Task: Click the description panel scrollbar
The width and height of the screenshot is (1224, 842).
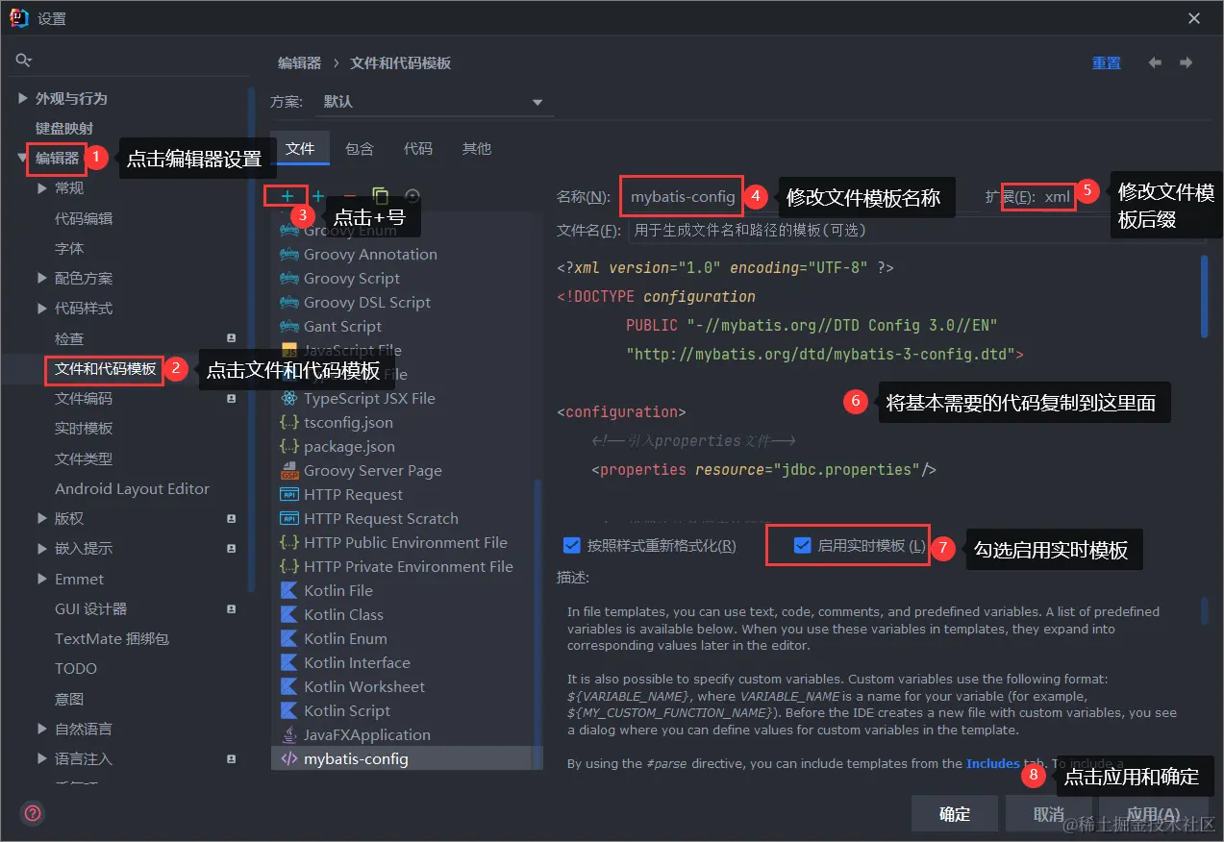Action: [x=1204, y=611]
